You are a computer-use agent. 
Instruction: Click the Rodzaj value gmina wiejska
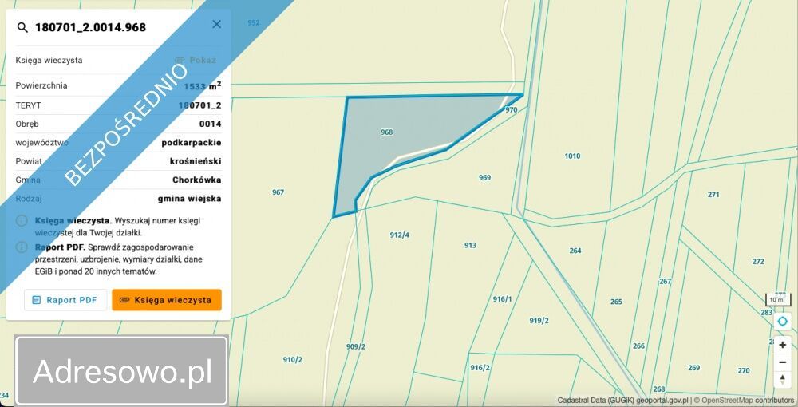coord(189,199)
